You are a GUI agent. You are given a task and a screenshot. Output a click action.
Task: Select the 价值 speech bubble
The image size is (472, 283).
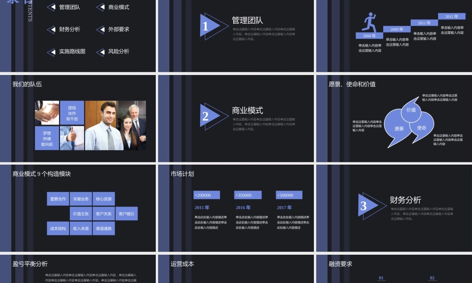[x=411, y=110]
